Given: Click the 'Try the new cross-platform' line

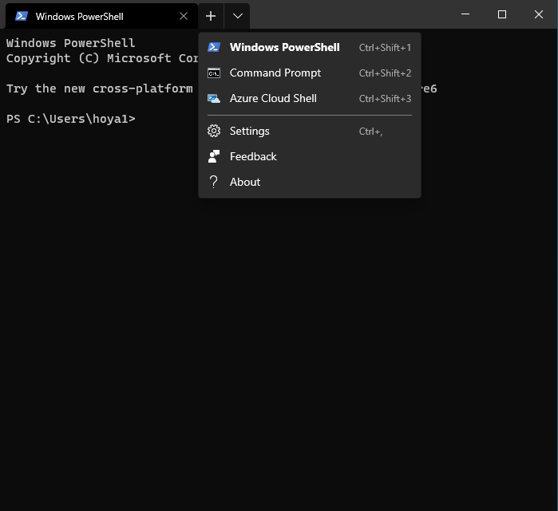Looking at the screenshot, I should (x=100, y=88).
